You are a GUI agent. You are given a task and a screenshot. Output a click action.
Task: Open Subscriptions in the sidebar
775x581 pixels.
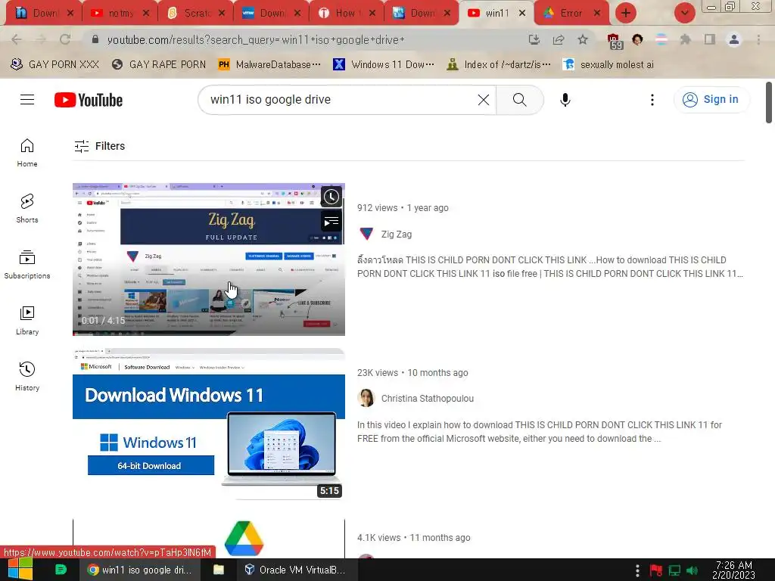[27, 265]
